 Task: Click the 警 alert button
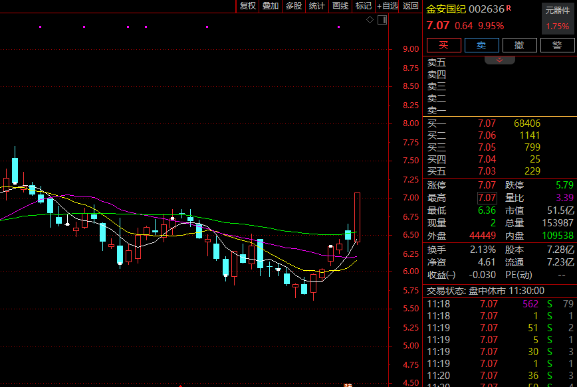557,45
